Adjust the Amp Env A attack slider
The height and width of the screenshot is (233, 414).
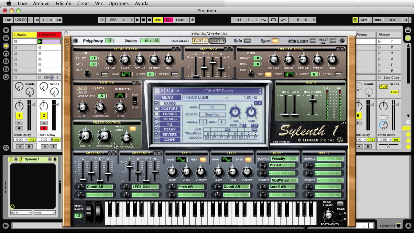tap(196, 76)
